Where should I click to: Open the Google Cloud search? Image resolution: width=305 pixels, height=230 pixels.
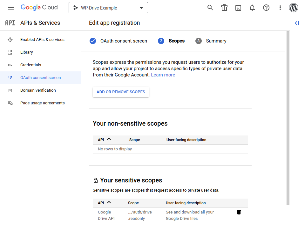click(x=210, y=8)
